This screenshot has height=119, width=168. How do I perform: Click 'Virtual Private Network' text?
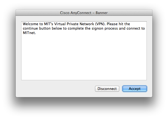tap(74, 24)
